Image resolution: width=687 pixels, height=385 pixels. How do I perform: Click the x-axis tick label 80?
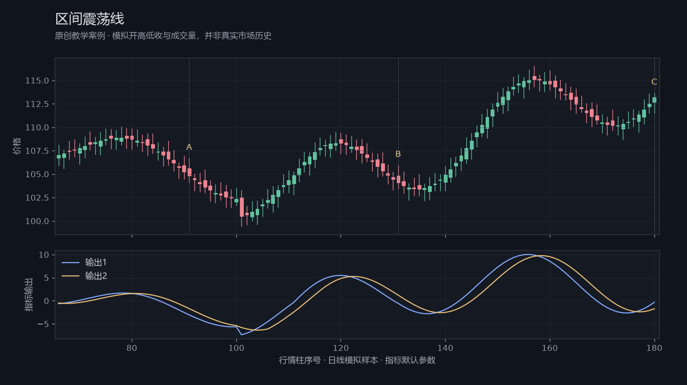(132, 347)
